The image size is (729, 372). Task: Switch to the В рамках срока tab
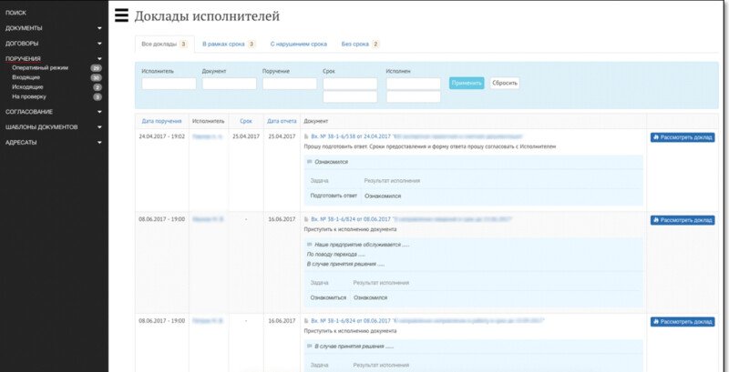click(229, 45)
